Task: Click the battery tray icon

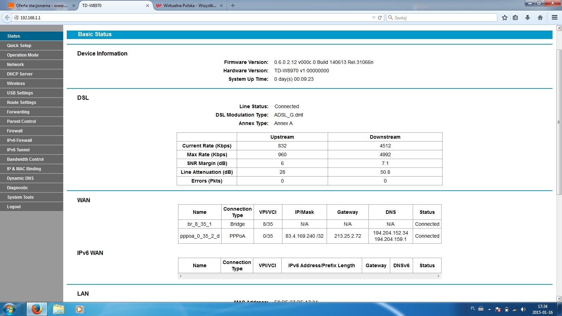Action: tap(507, 309)
